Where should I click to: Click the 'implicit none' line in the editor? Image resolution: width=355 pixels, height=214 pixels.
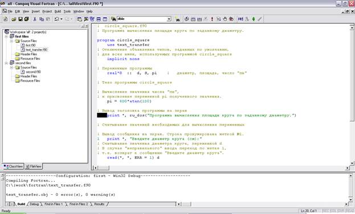pos(123,59)
